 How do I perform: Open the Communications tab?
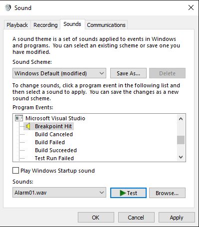click(x=106, y=25)
